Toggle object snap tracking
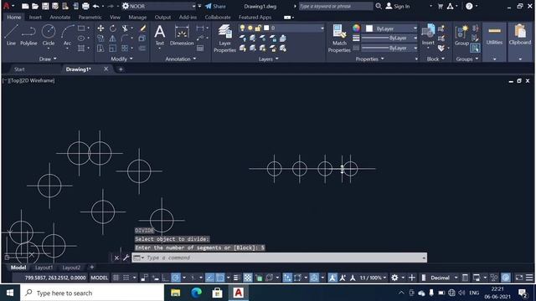The width and height of the screenshot is (536, 301). [210, 278]
